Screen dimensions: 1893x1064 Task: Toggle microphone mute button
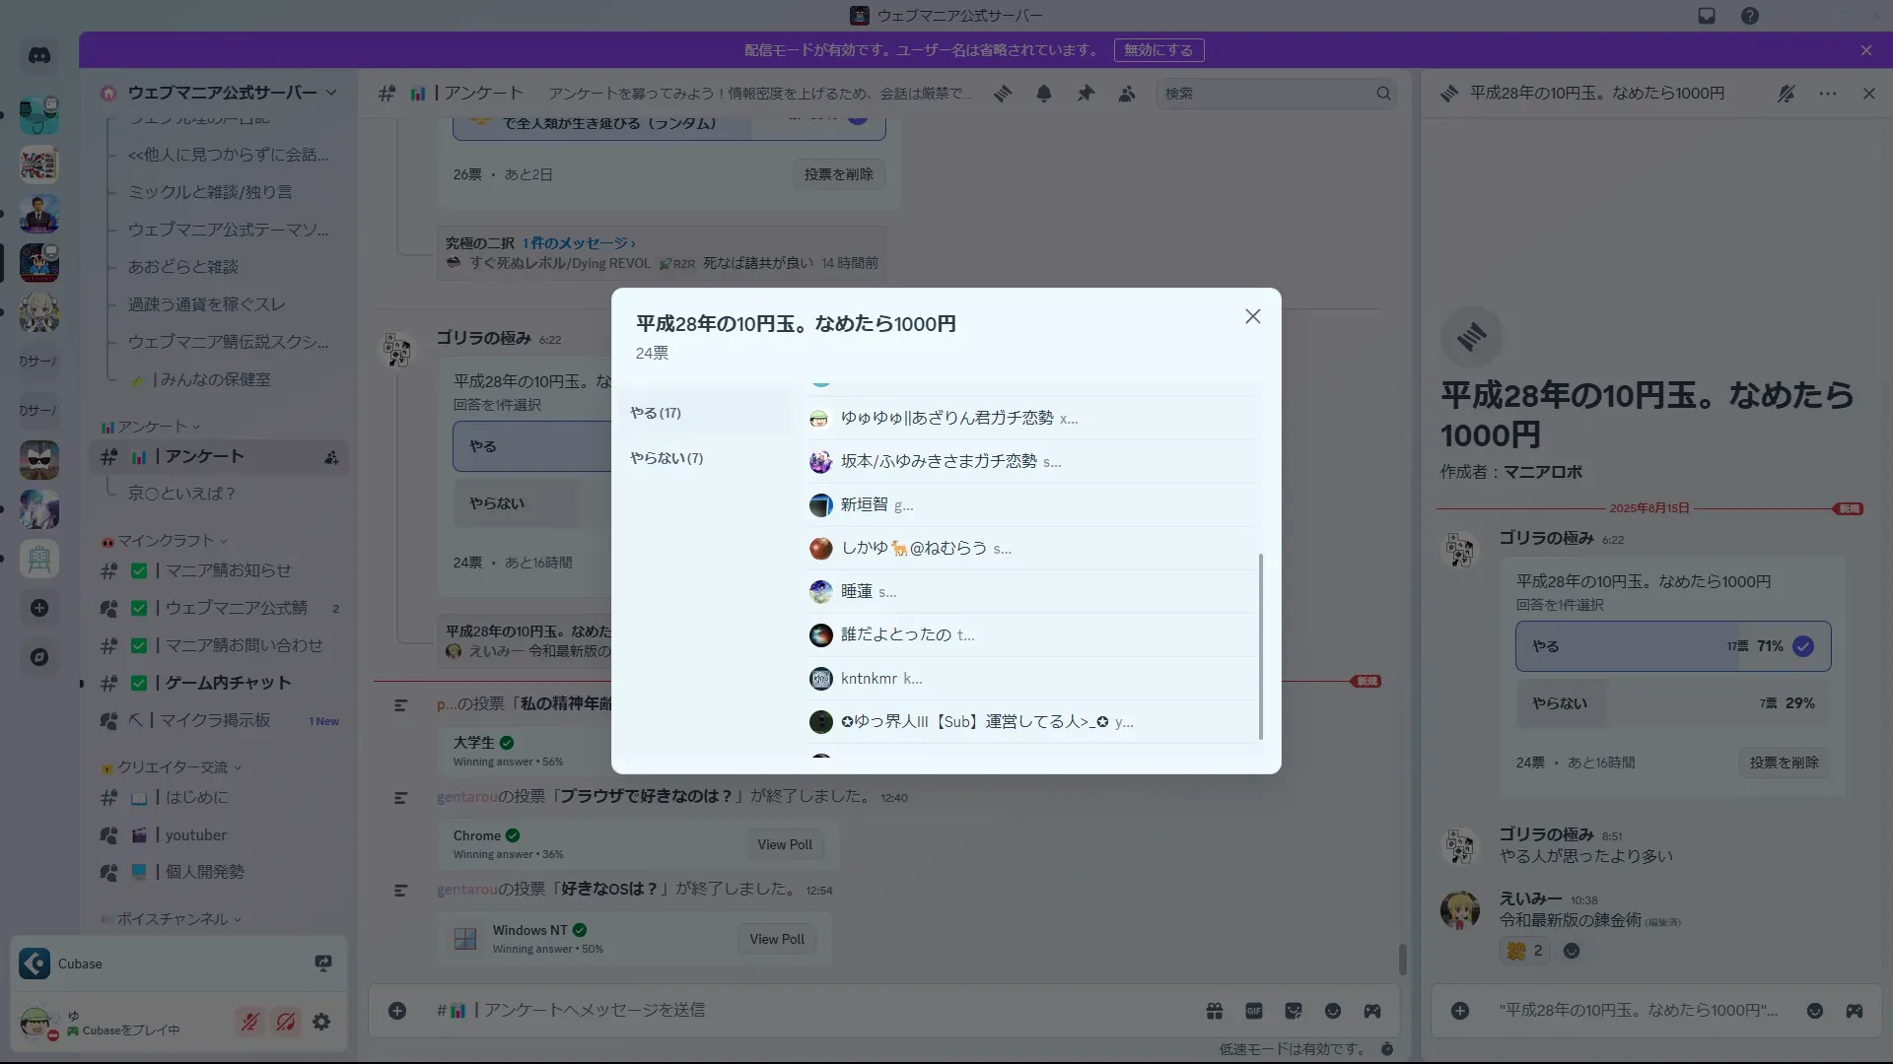[249, 1022]
